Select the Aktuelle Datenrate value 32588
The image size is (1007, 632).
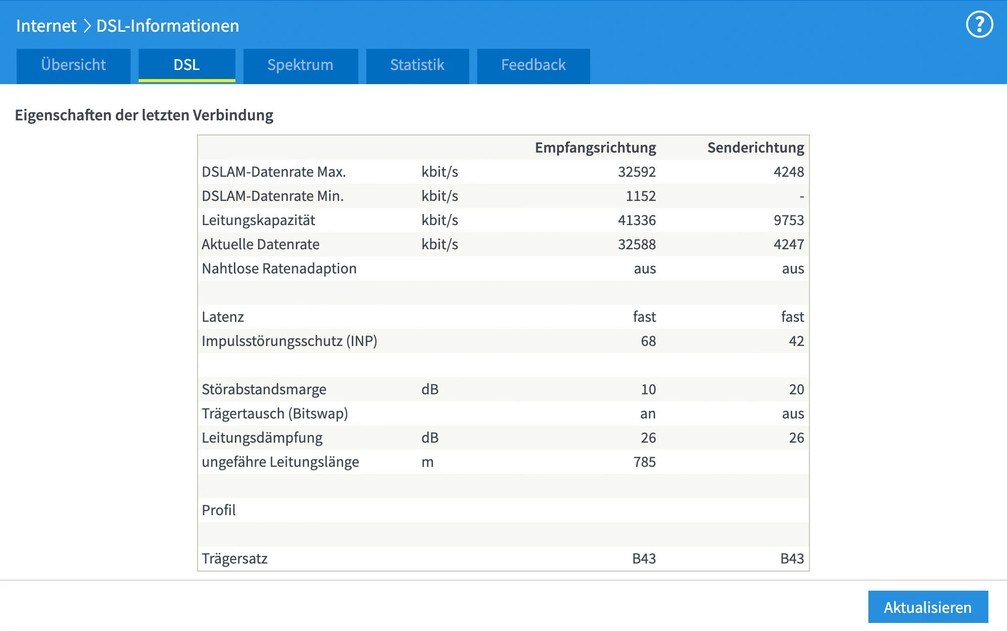click(x=637, y=244)
